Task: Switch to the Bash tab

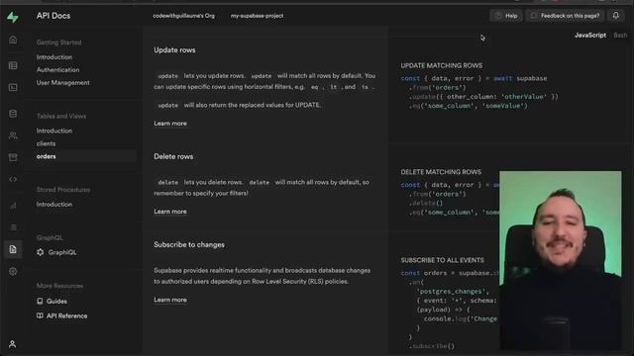Action: point(620,36)
